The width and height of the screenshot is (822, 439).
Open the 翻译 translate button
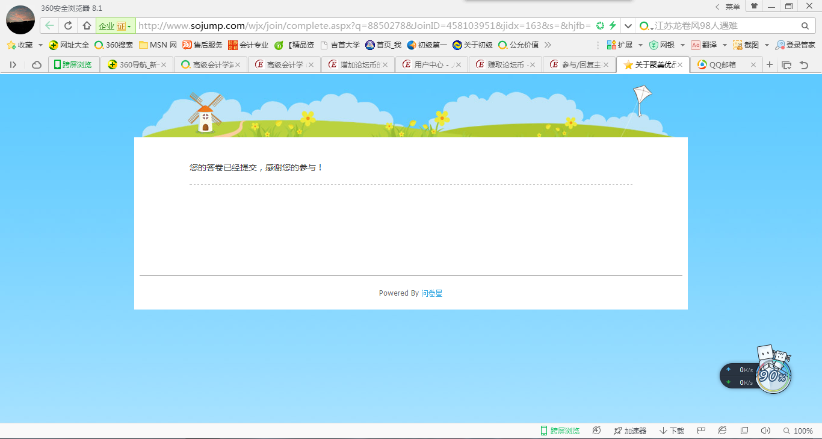703,45
